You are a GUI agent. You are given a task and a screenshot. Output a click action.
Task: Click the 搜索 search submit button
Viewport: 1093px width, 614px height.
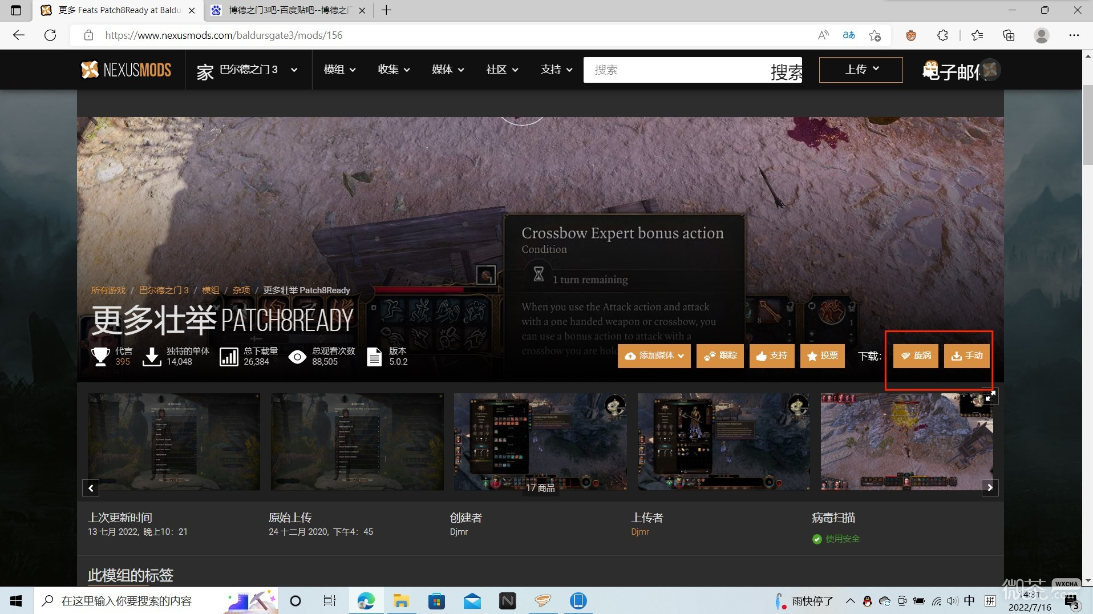(786, 71)
